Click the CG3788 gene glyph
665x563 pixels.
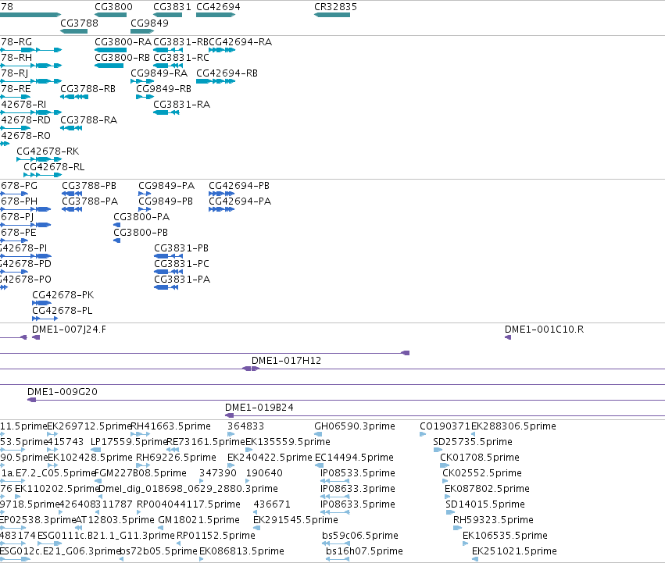(x=73, y=31)
